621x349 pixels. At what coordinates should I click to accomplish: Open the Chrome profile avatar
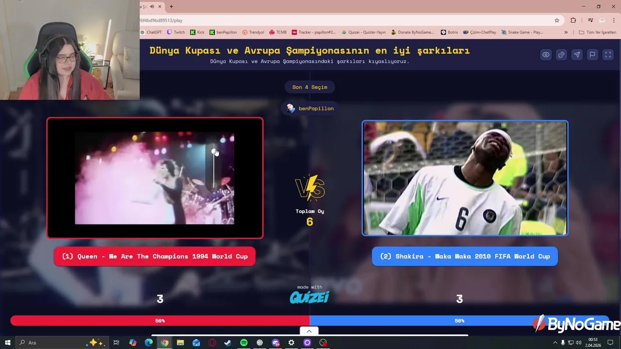602,20
